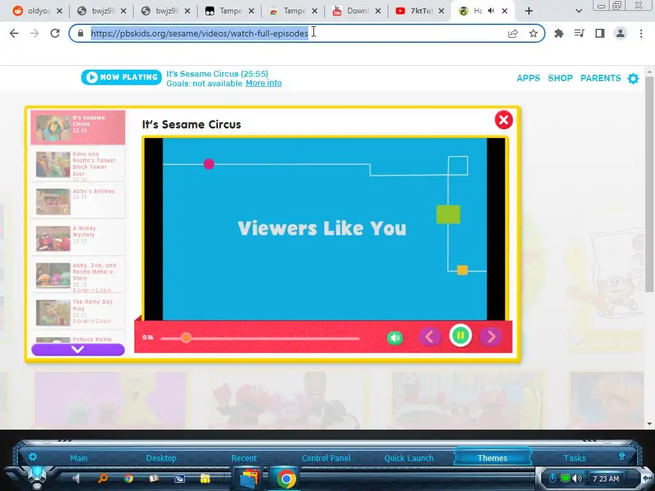This screenshot has height=491, width=655.
Task: Open the Chrome extensions puzzle icon
Action: pos(558,33)
